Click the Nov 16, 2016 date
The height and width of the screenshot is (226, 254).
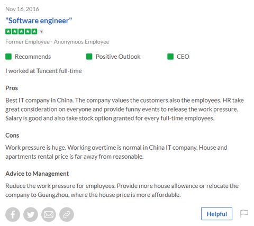[x=22, y=9]
